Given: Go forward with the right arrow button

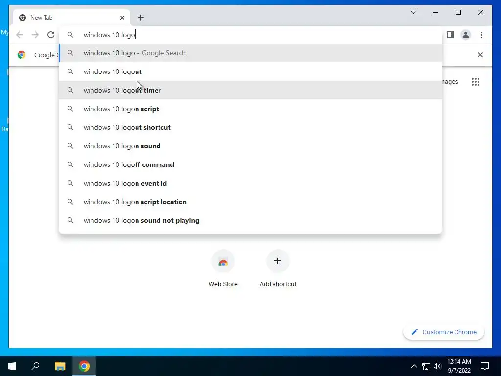Looking at the screenshot, I should [x=35, y=35].
